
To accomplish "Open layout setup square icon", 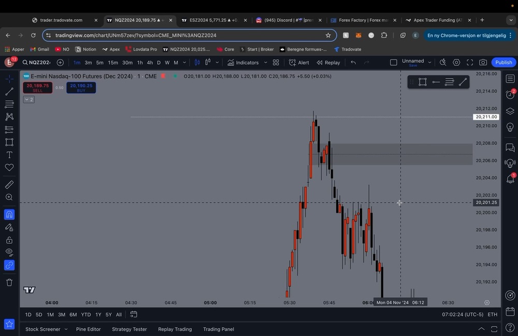I will 393,62.
